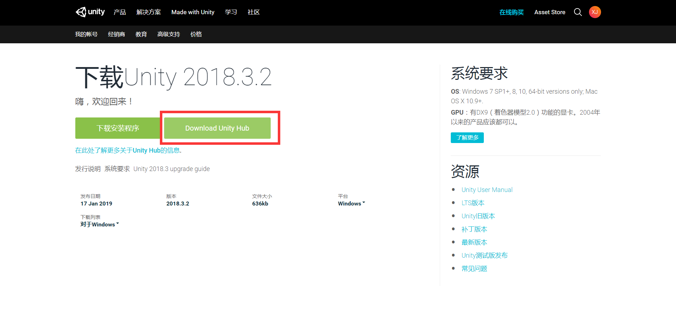Select 价格 in sub-navigation
Screen dimensions: 676x324
[x=196, y=34]
